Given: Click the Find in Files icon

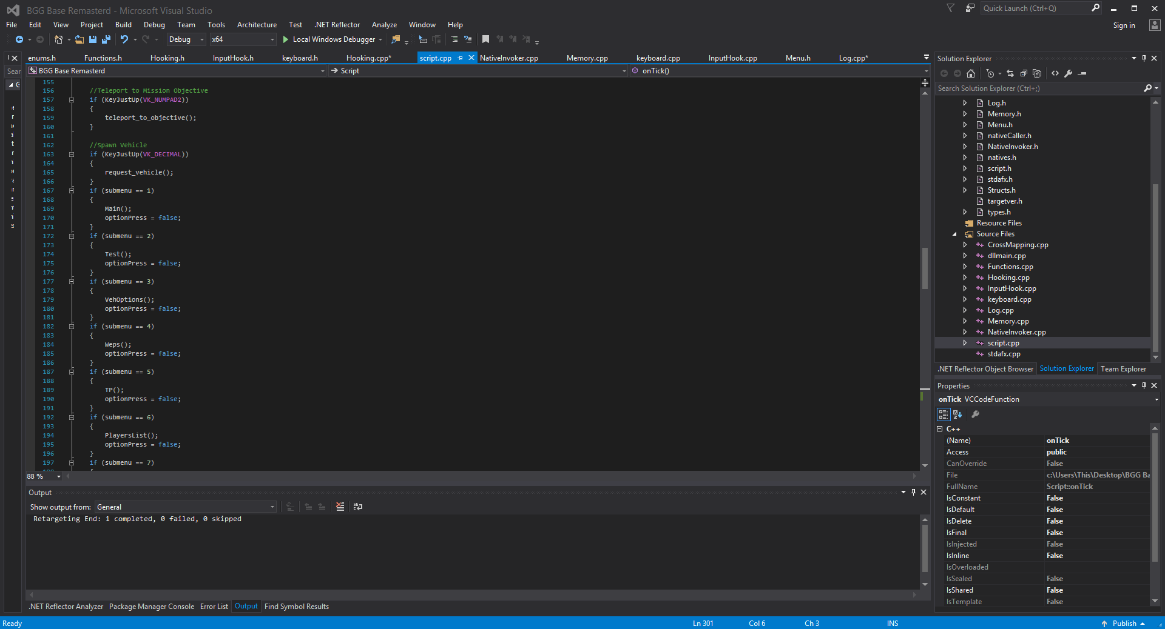Looking at the screenshot, I should 396,39.
